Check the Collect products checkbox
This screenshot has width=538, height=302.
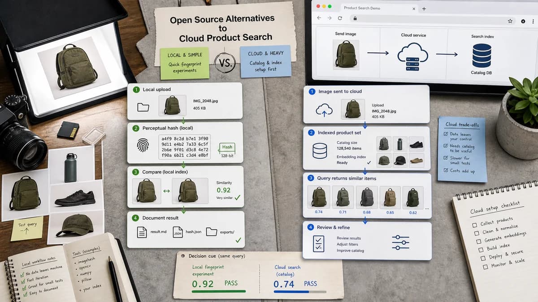[x=475, y=226]
